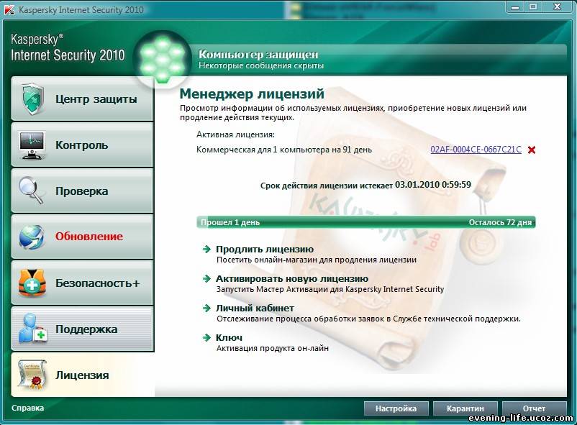Click the monitor icon beside Контроль
Screen dimensions: 577x425
tap(32, 145)
